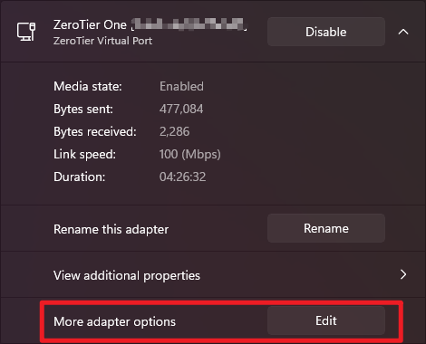Select the Enabled media state value

click(181, 86)
